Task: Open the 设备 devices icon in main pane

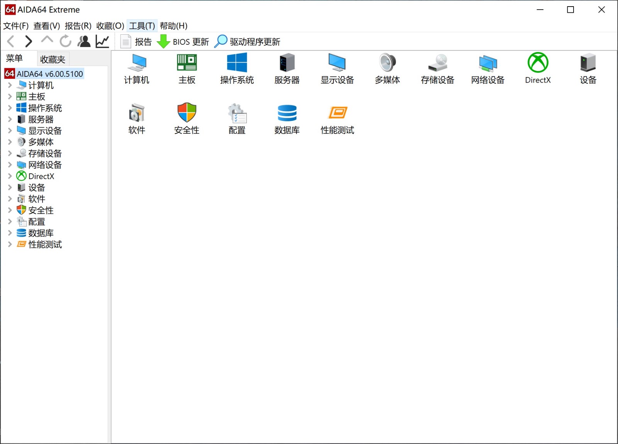Action: click(x=588, y=69)
